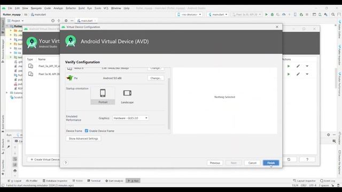Open the Build menu

tap(81, 8)
